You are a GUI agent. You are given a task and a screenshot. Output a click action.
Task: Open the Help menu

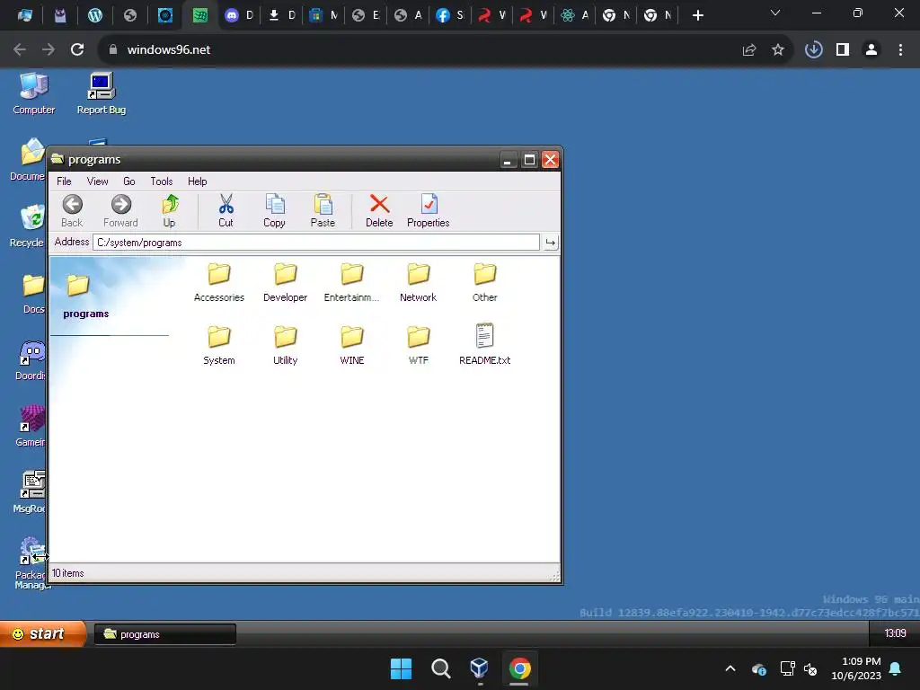coord(197,181)
